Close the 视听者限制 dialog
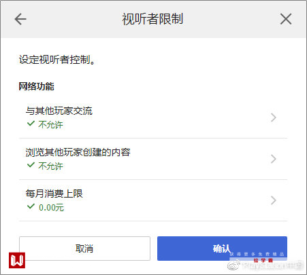This screenshot has height=275, width=307. [x=286, y=19]
